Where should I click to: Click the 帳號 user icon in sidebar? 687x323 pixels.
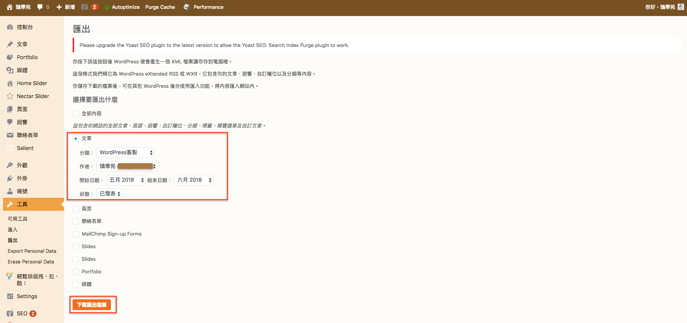pyautogui.click(x=10, y=191)
